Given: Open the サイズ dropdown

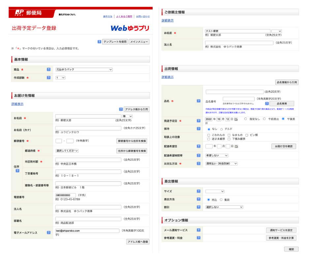Looking at the screenshot, I should (x=215, y=191).
